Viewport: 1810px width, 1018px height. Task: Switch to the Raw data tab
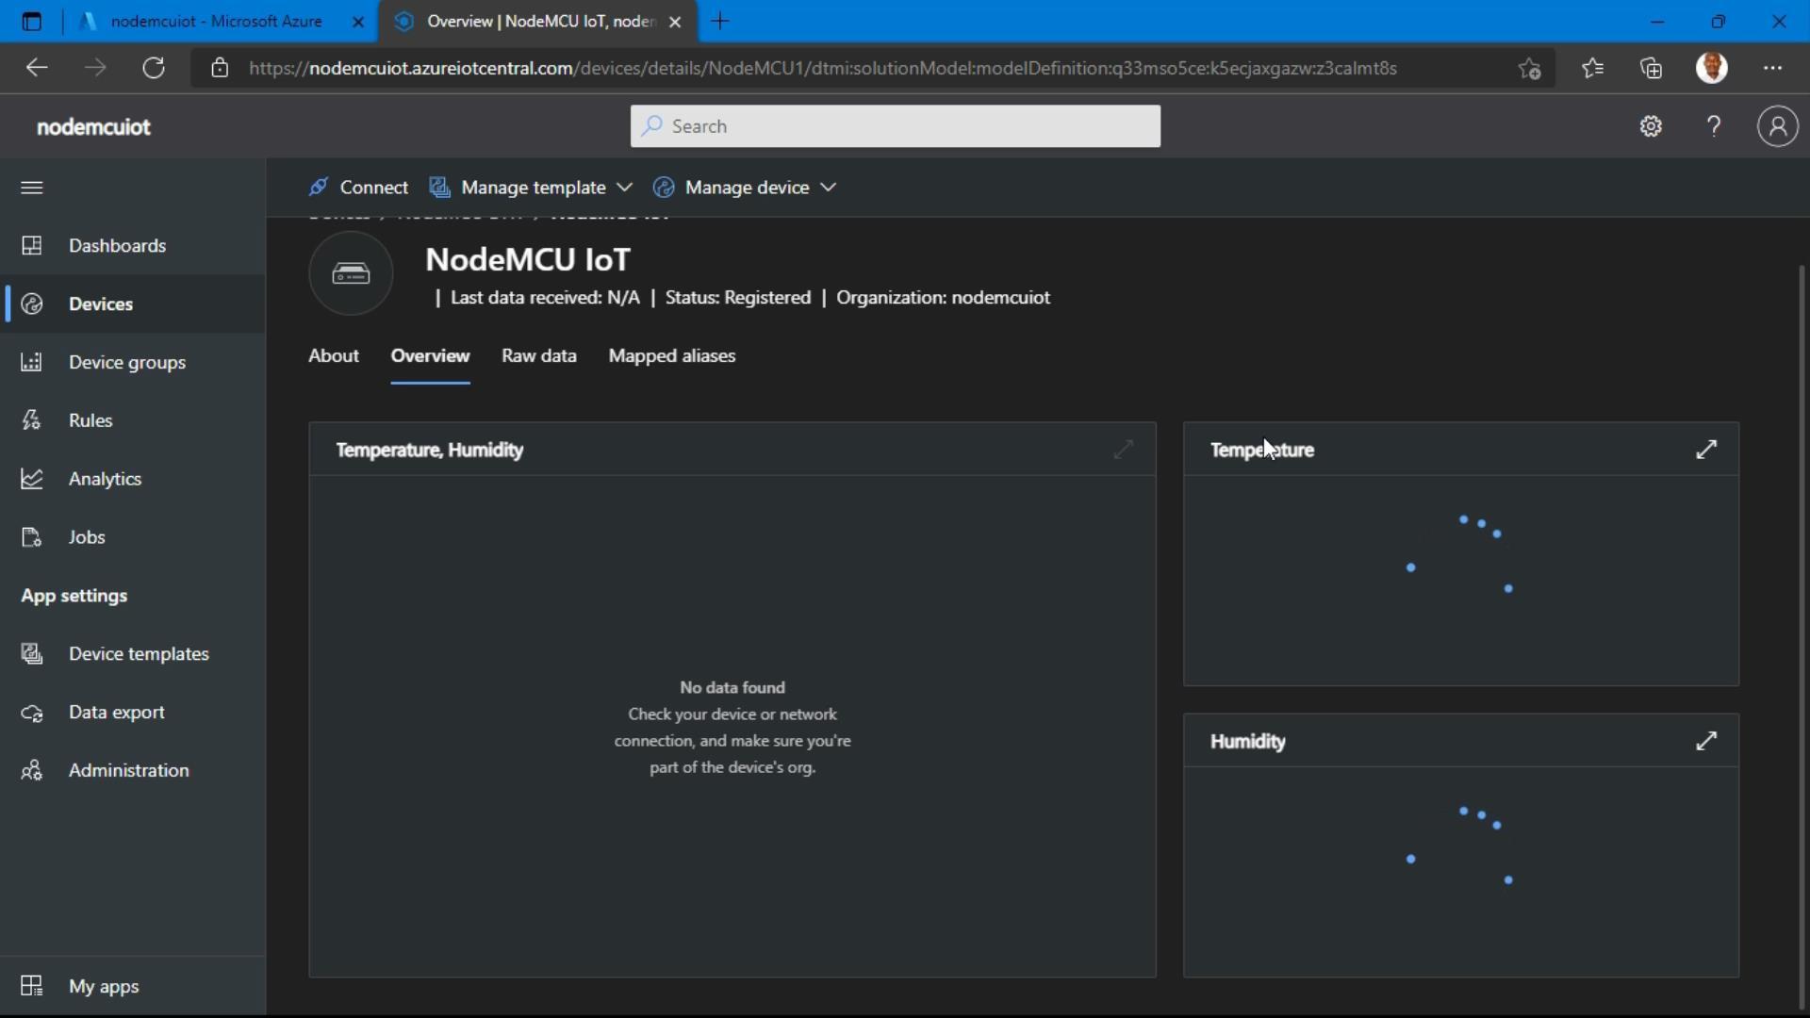(537, 354)
